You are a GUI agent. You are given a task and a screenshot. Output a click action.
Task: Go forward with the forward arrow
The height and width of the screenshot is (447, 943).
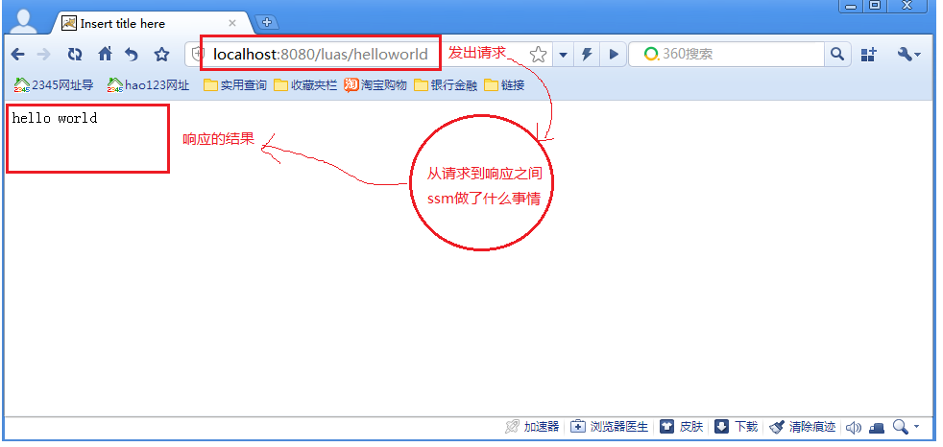(x=43, y=55)
